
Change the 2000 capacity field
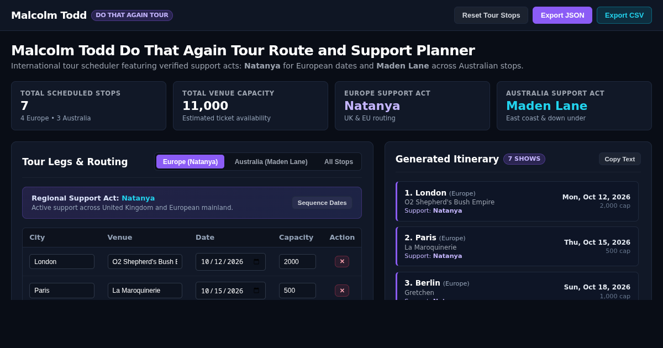[x=297, y=262]
